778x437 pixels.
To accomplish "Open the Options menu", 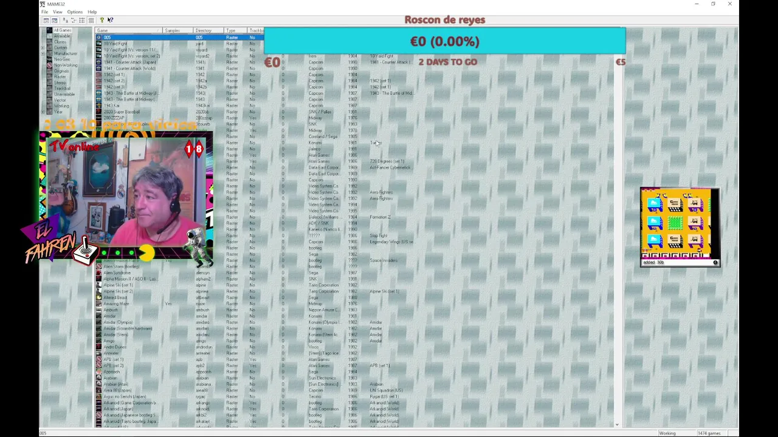I will click(x=75, y=12).
